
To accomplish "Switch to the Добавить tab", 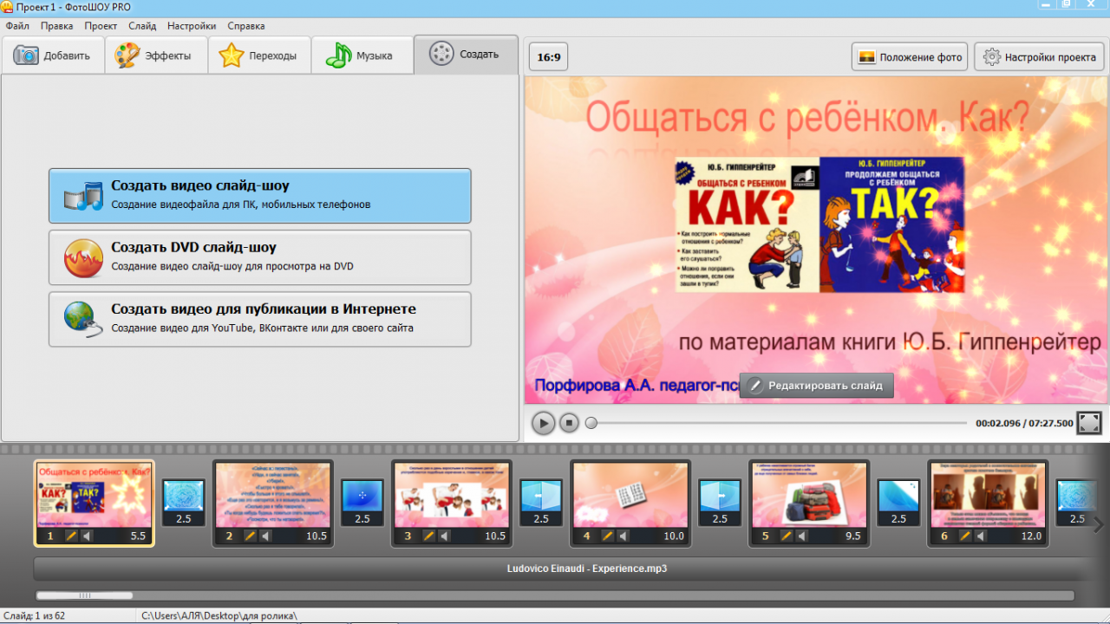I will (52, 55).
